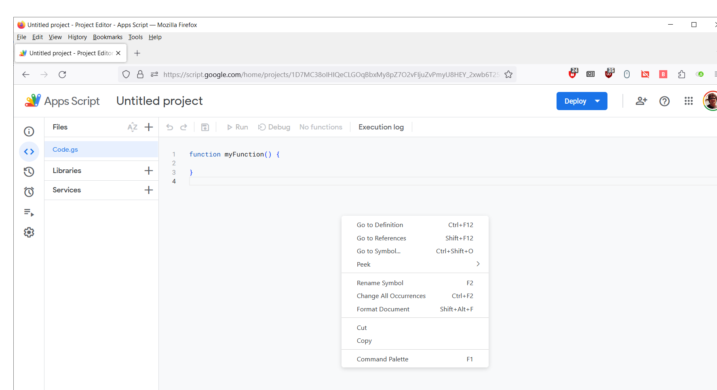Open the No functions selector
The width and height of the screenshot is (717, 390).
[321, 127]
